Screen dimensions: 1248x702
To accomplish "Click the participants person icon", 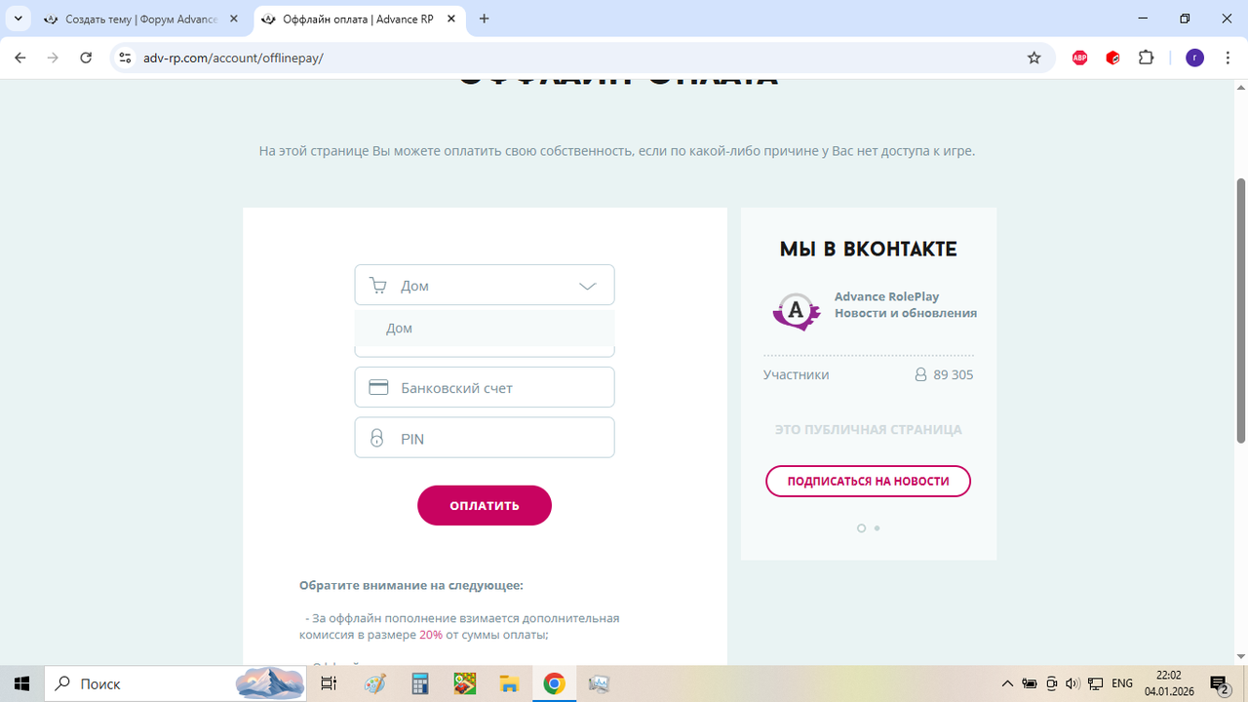I will click(x=920, y=374).
